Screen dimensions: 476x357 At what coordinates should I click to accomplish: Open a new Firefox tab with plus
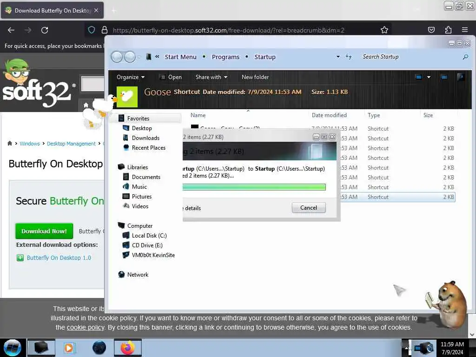click(113, 11)
